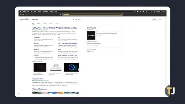Focus the Safari address bar

point(92,14)
